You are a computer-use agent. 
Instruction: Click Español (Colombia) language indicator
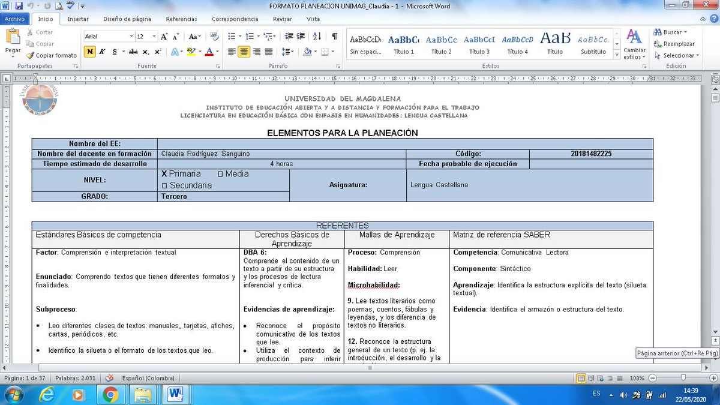coord(149,379)
